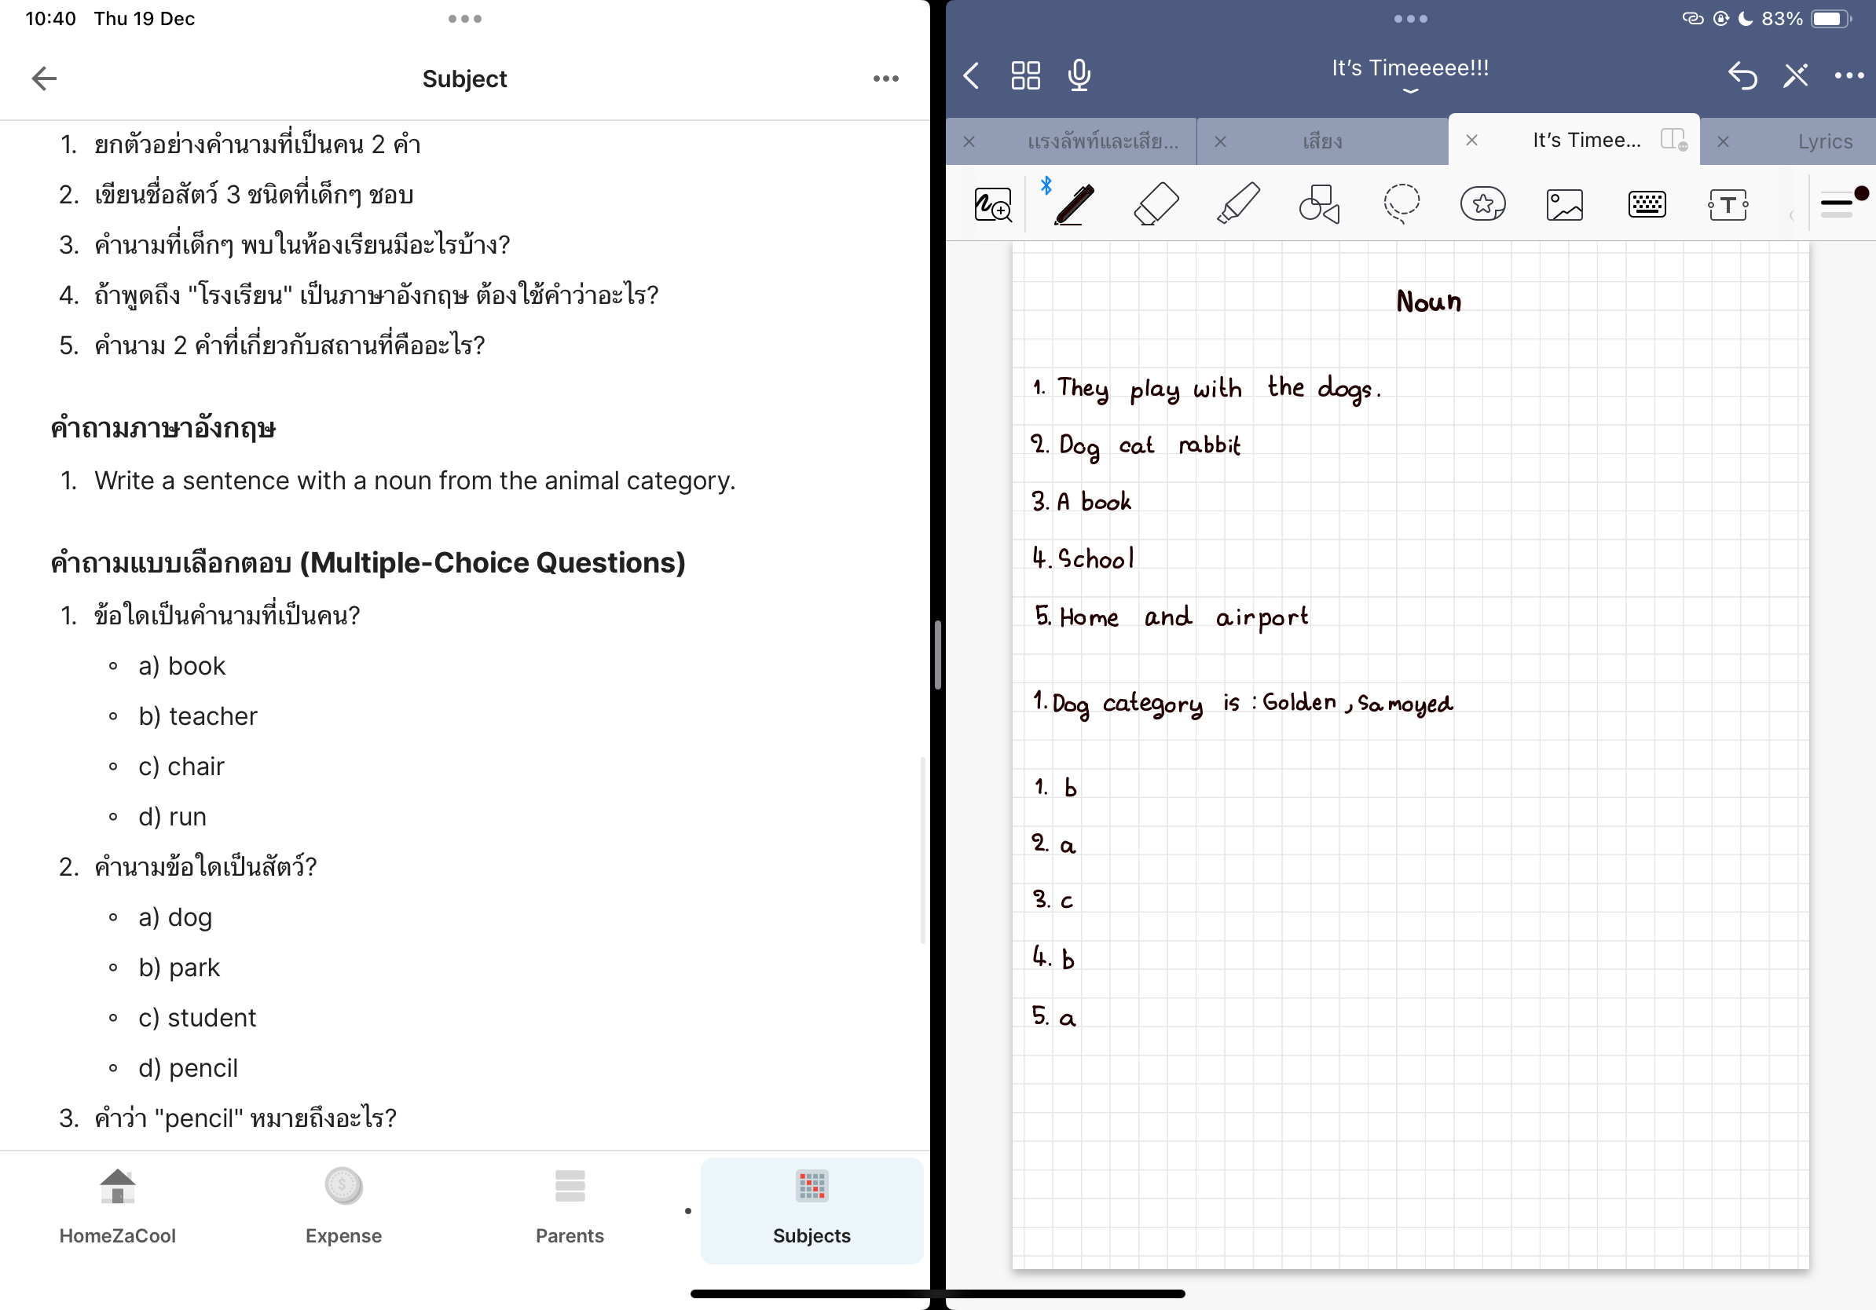This screenshot has width=1876, height=1310.
Task: Switch to the Lyrics tab
Action: [1823, 141]
